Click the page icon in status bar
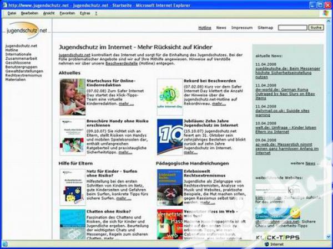 pyautogui.click(x=4, y=244)
